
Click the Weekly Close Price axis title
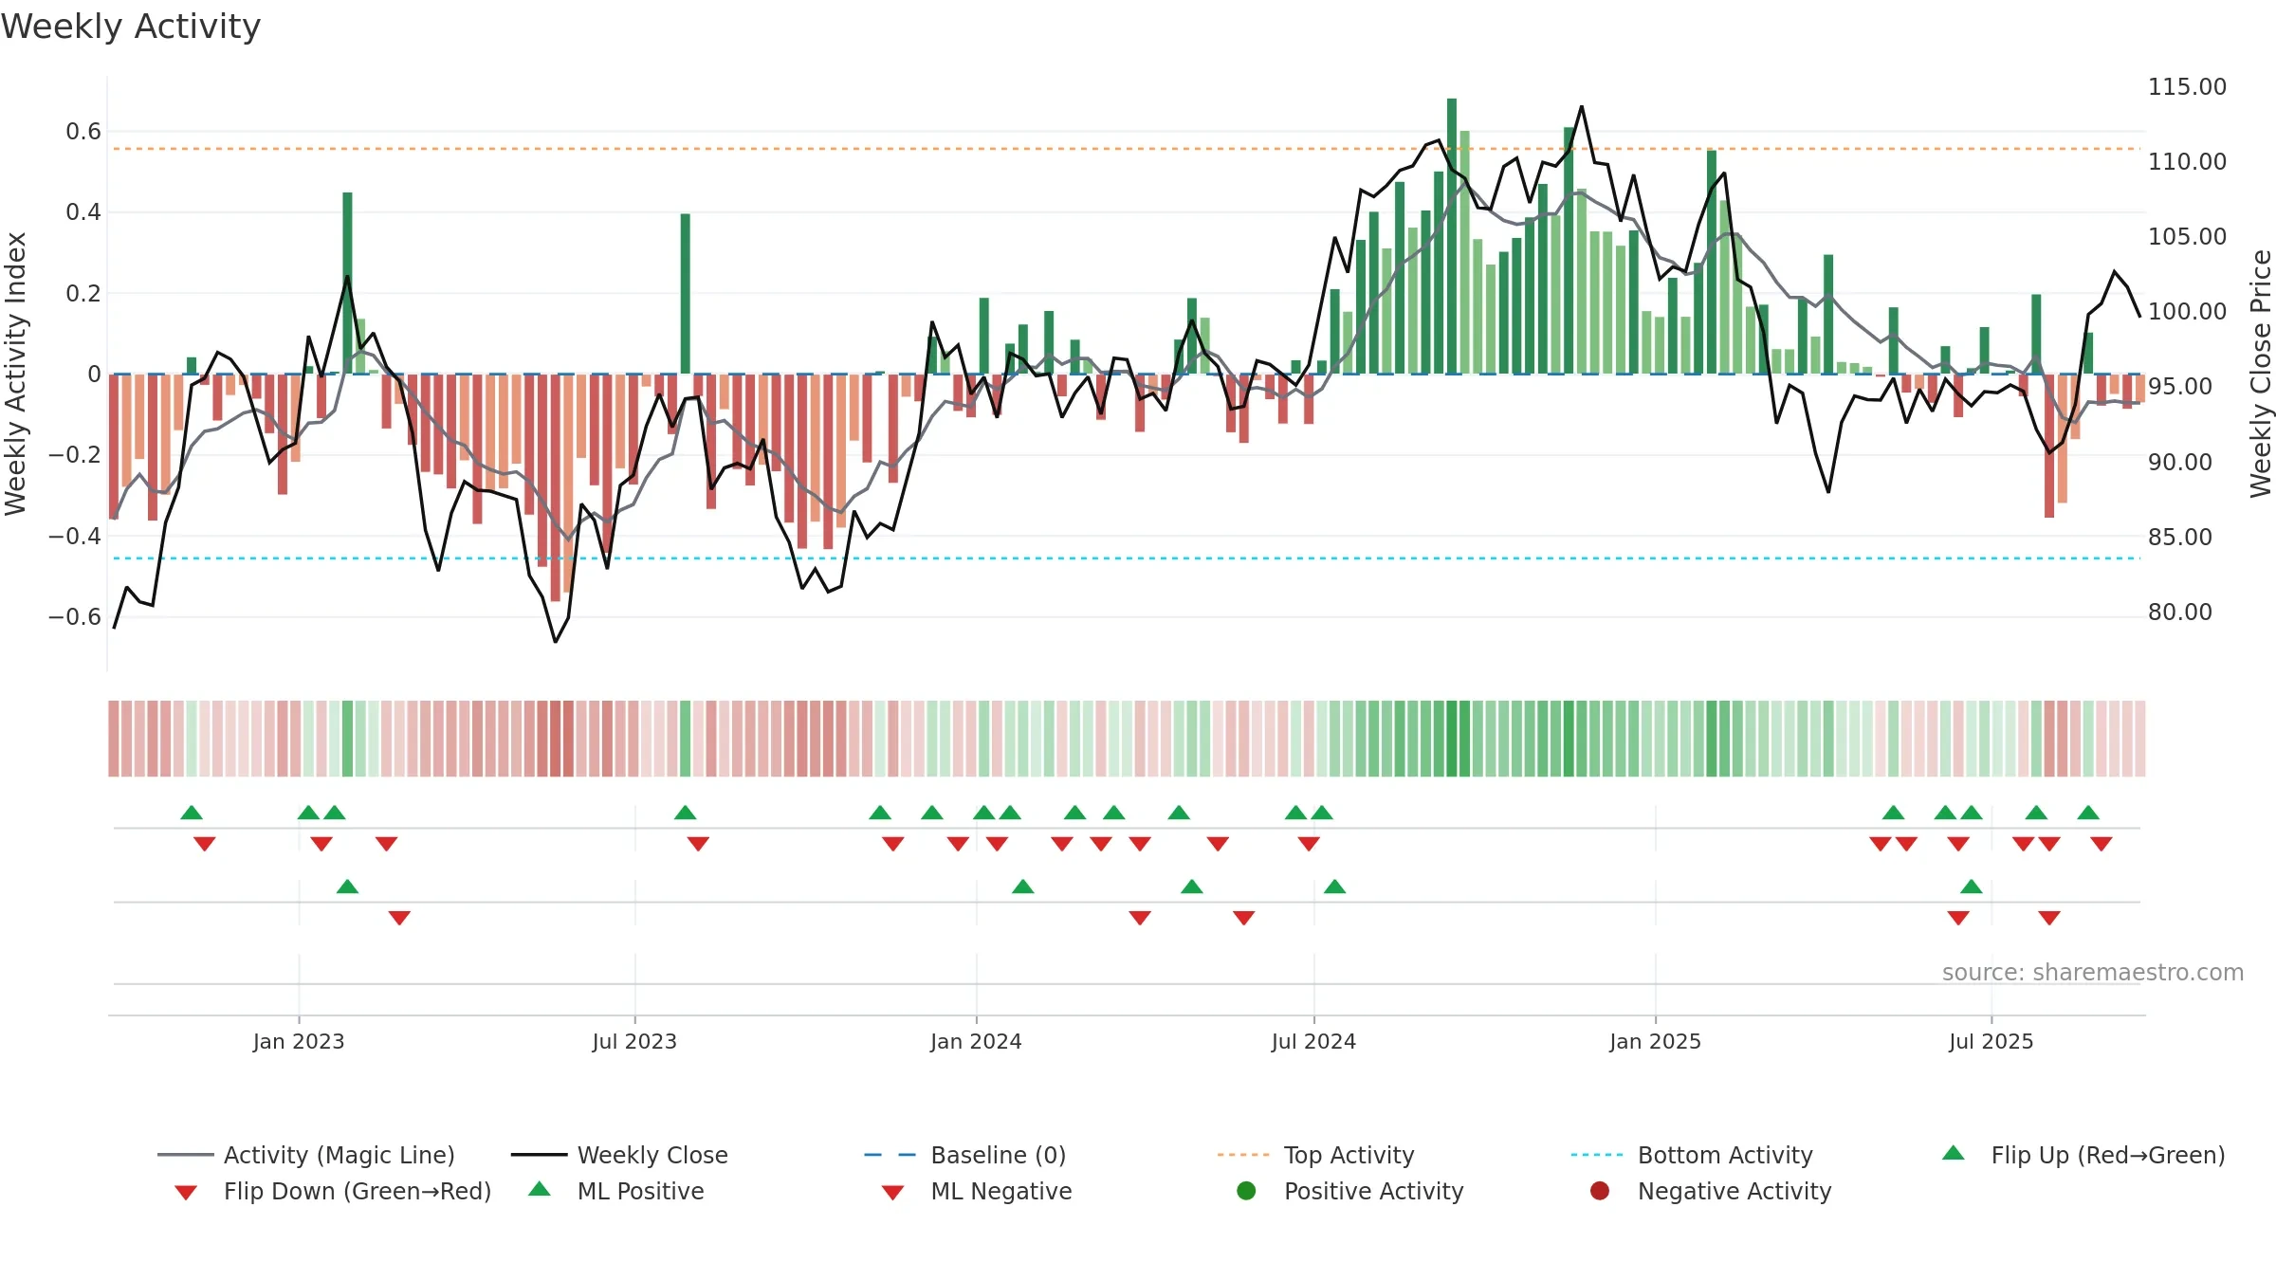(x=2261, y=374)
